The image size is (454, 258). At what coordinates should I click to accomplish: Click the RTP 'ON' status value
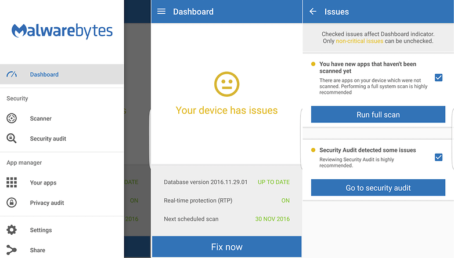(x=286, y=201)
